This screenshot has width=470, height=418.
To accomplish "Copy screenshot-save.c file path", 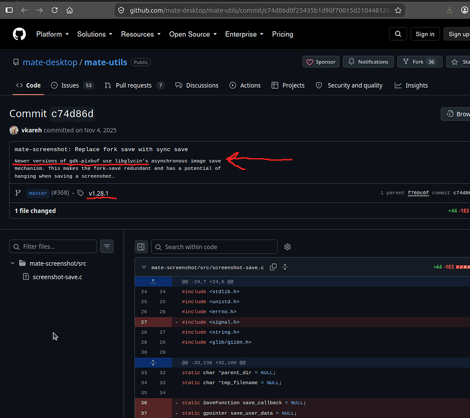I will tap(273, 267).
